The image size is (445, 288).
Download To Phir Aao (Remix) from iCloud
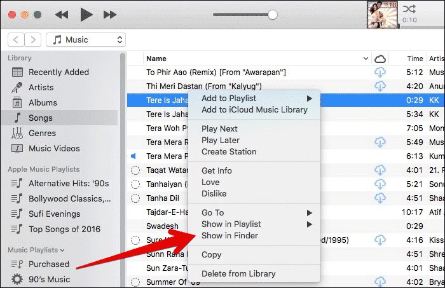click(380, 72)
